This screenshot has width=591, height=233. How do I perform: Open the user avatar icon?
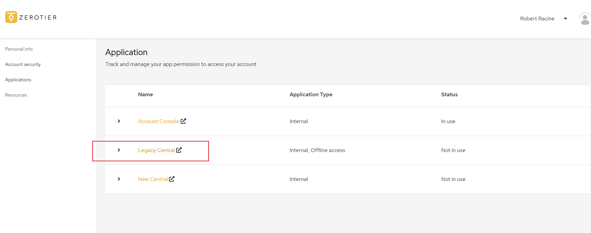(585, 19)
